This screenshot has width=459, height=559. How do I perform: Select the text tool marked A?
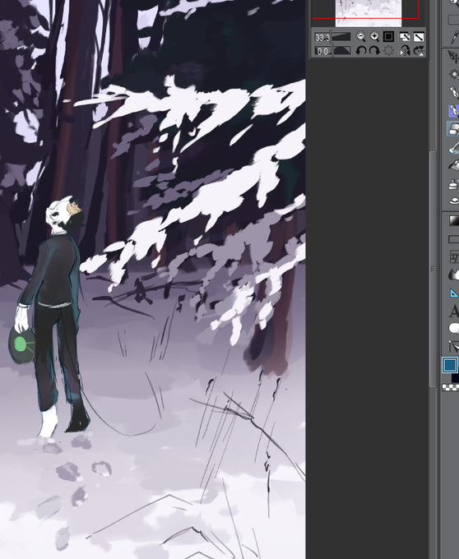[453, 312]
